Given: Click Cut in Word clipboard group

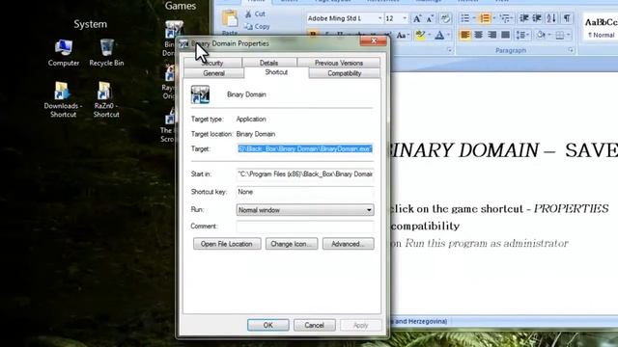Looking at the screenshot, I should [255, 14].
